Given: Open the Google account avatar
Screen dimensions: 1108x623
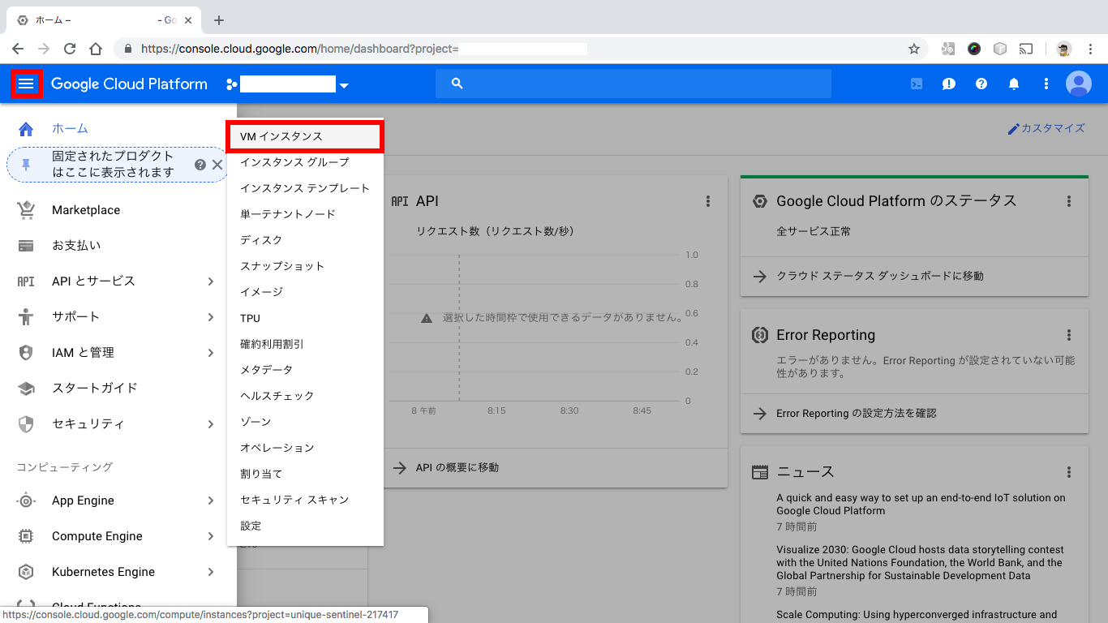Looking at the screenshot, I should [1079, 84].
